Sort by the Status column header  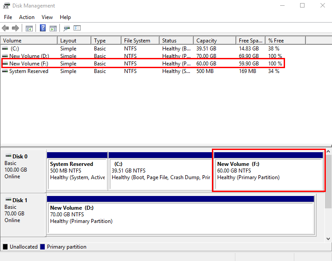coord(176,41)
